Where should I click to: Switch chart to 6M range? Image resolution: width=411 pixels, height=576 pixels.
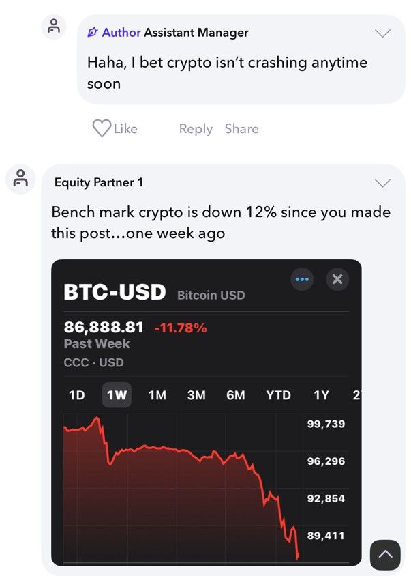click(x=236, y=395)
